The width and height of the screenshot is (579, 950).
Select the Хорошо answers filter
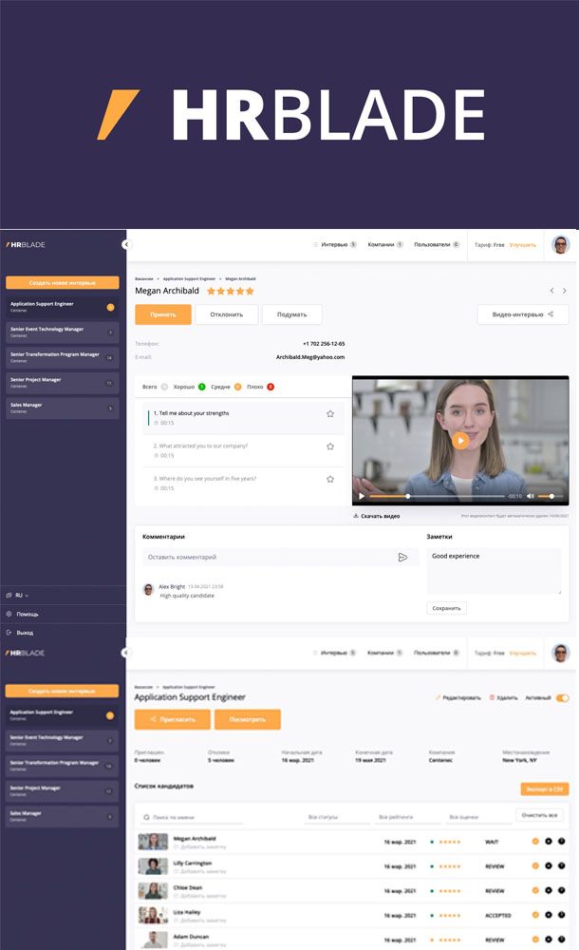tap(189, 387)
